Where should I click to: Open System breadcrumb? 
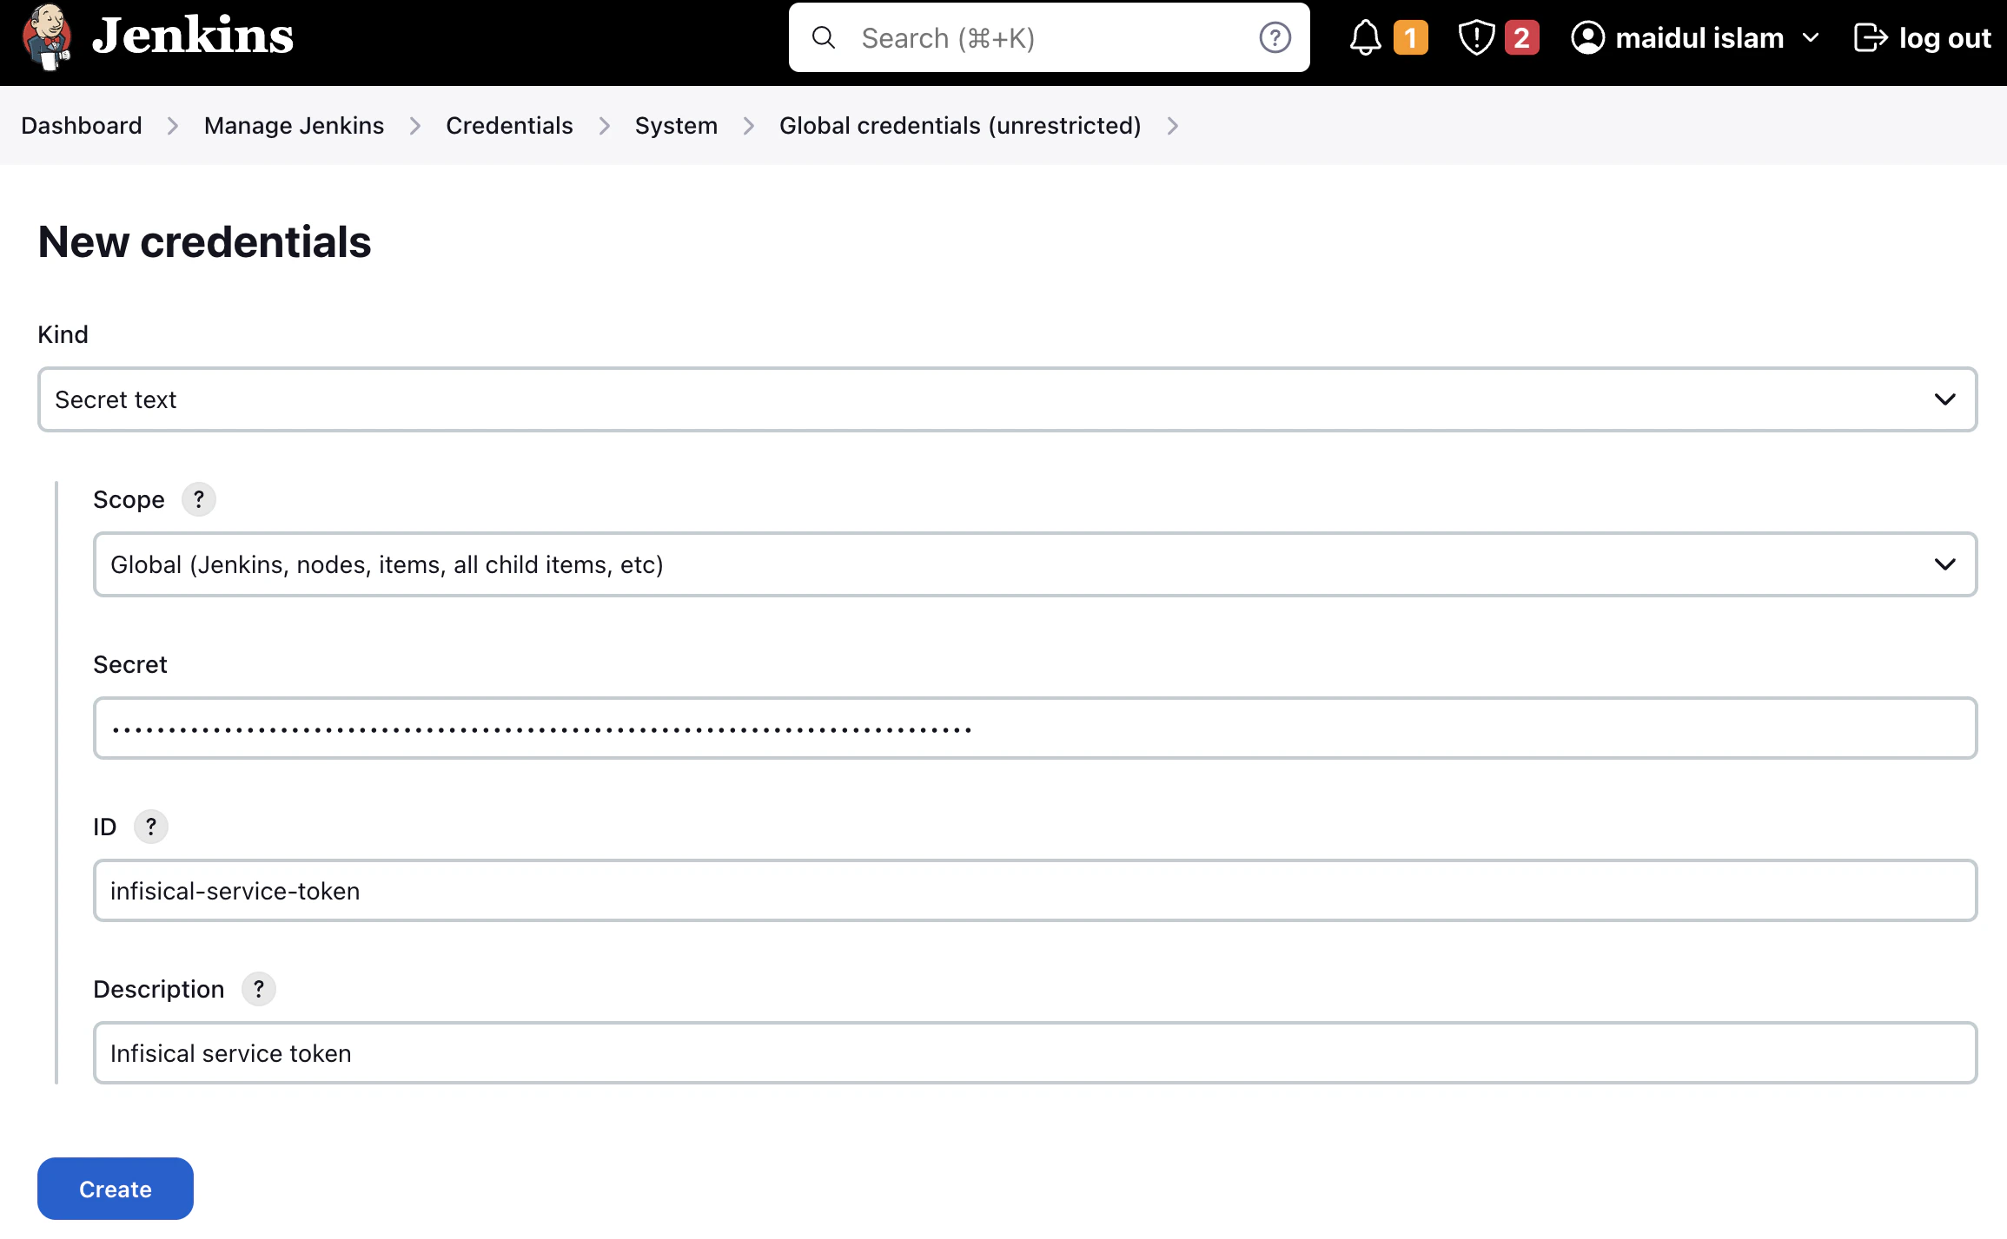tap(676, 126)
